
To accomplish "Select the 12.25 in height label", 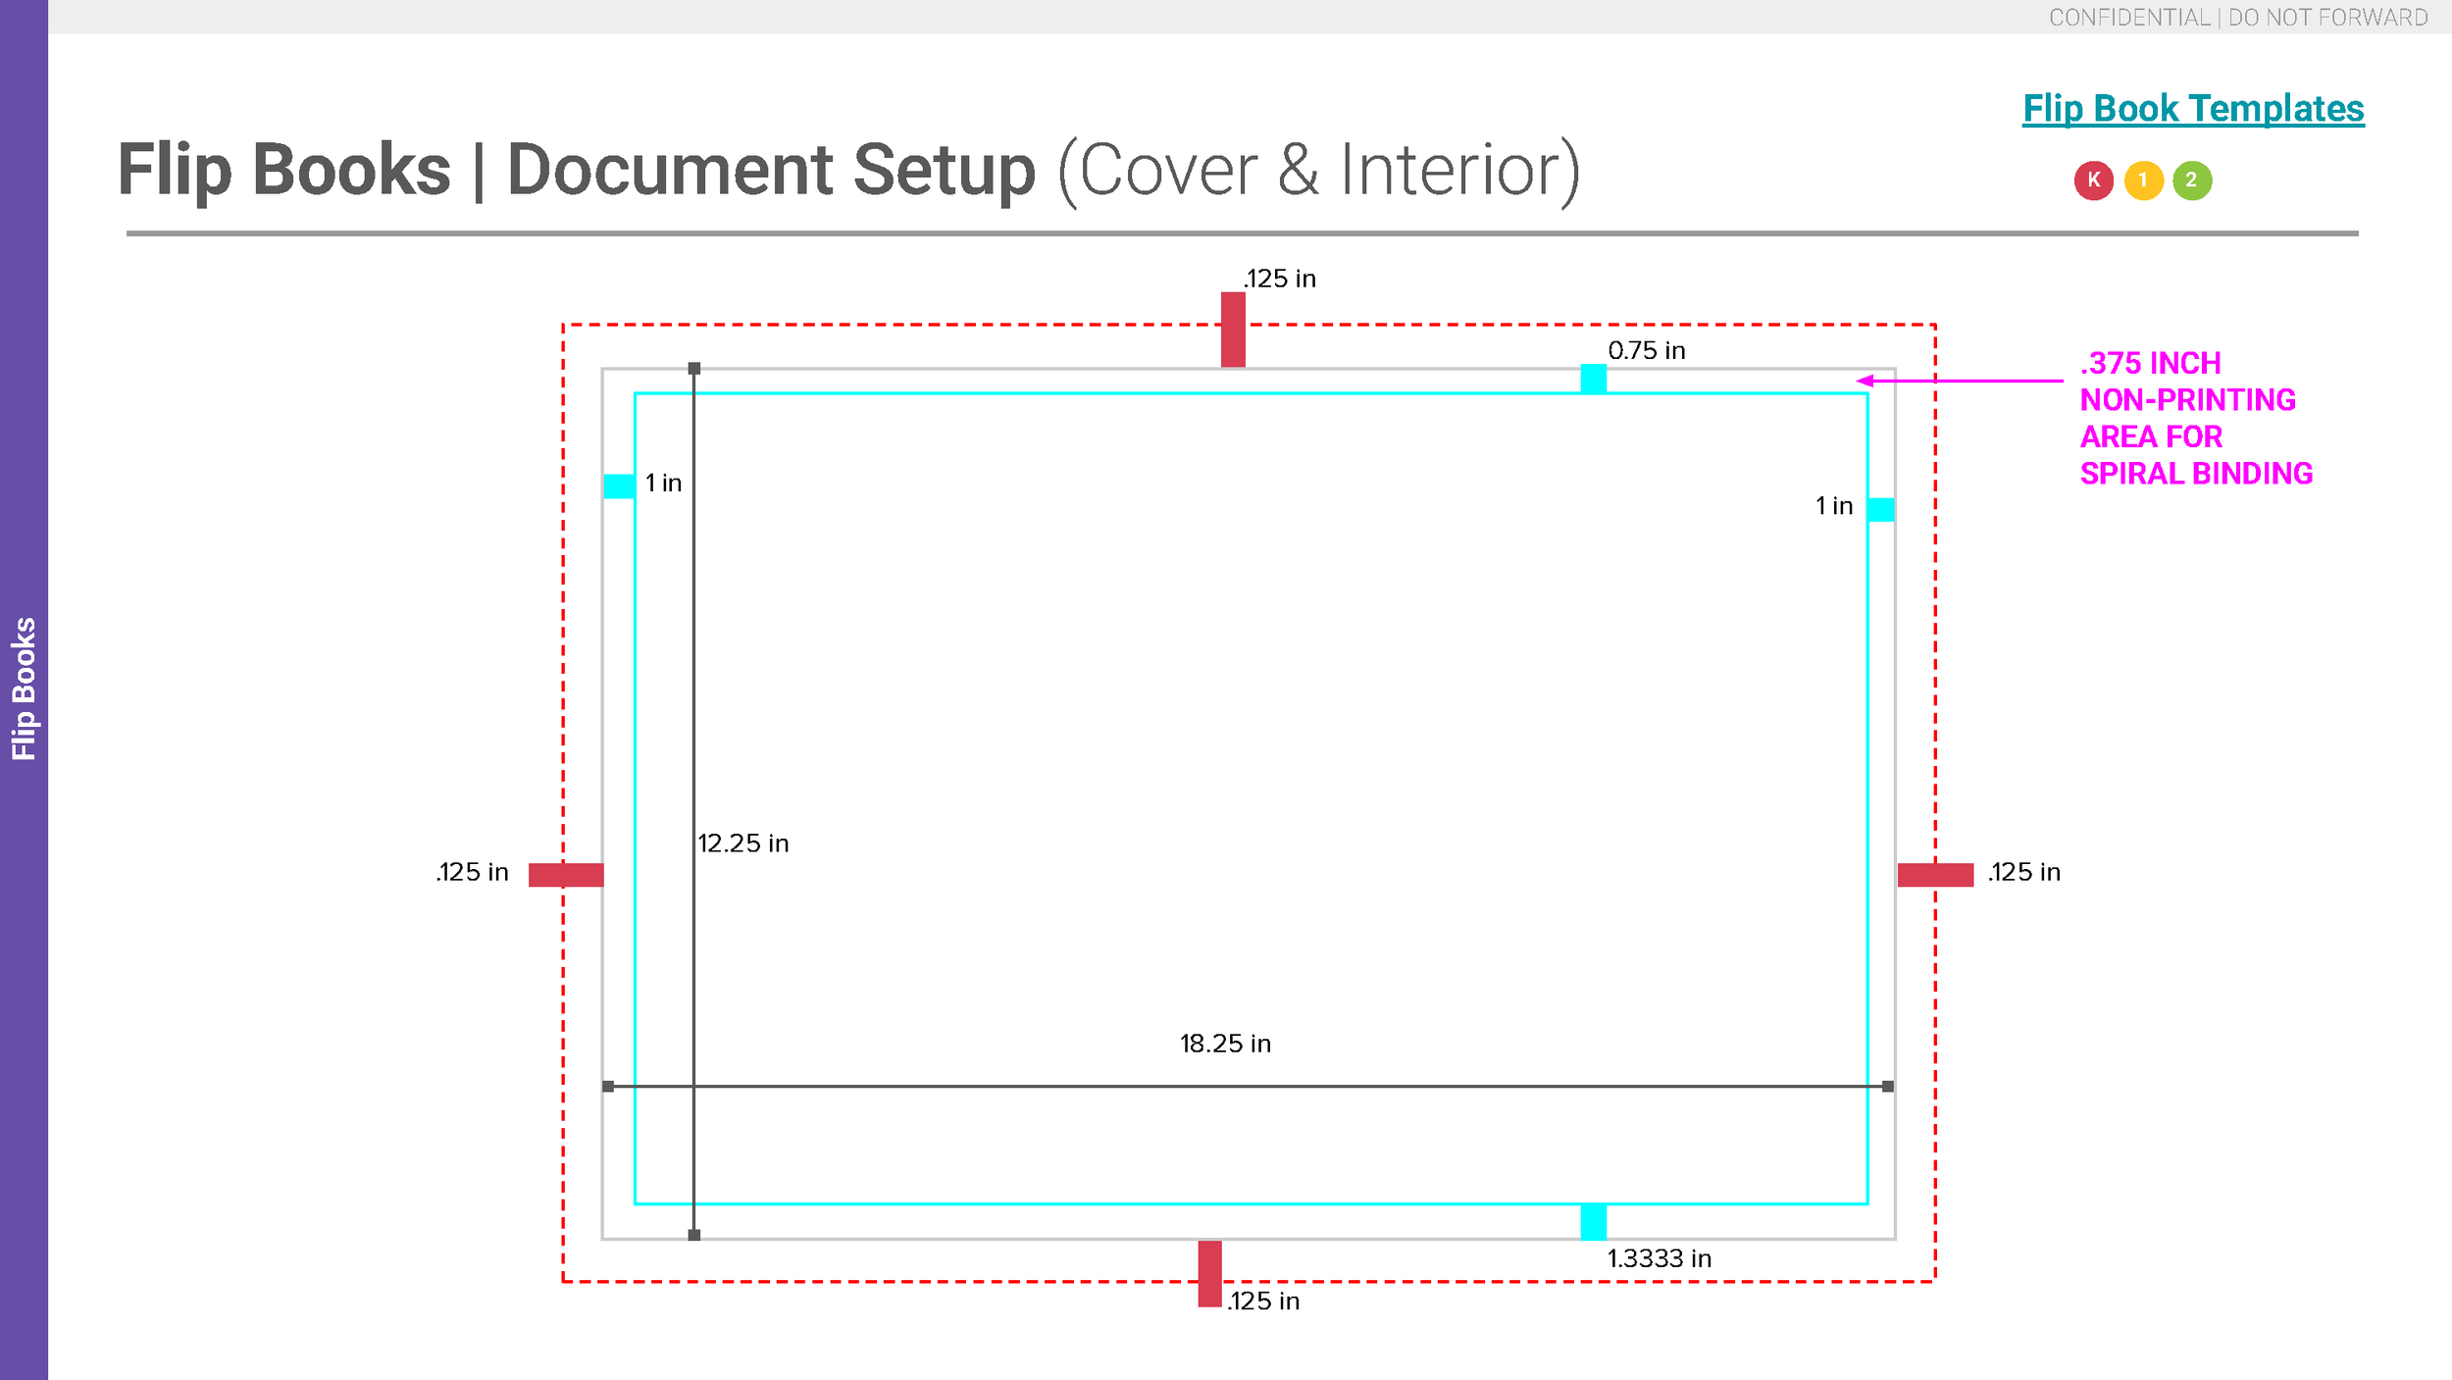I will [x=743, y=843].
